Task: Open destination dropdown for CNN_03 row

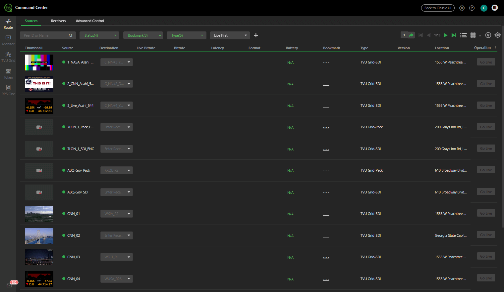Action: click(117, 257)
